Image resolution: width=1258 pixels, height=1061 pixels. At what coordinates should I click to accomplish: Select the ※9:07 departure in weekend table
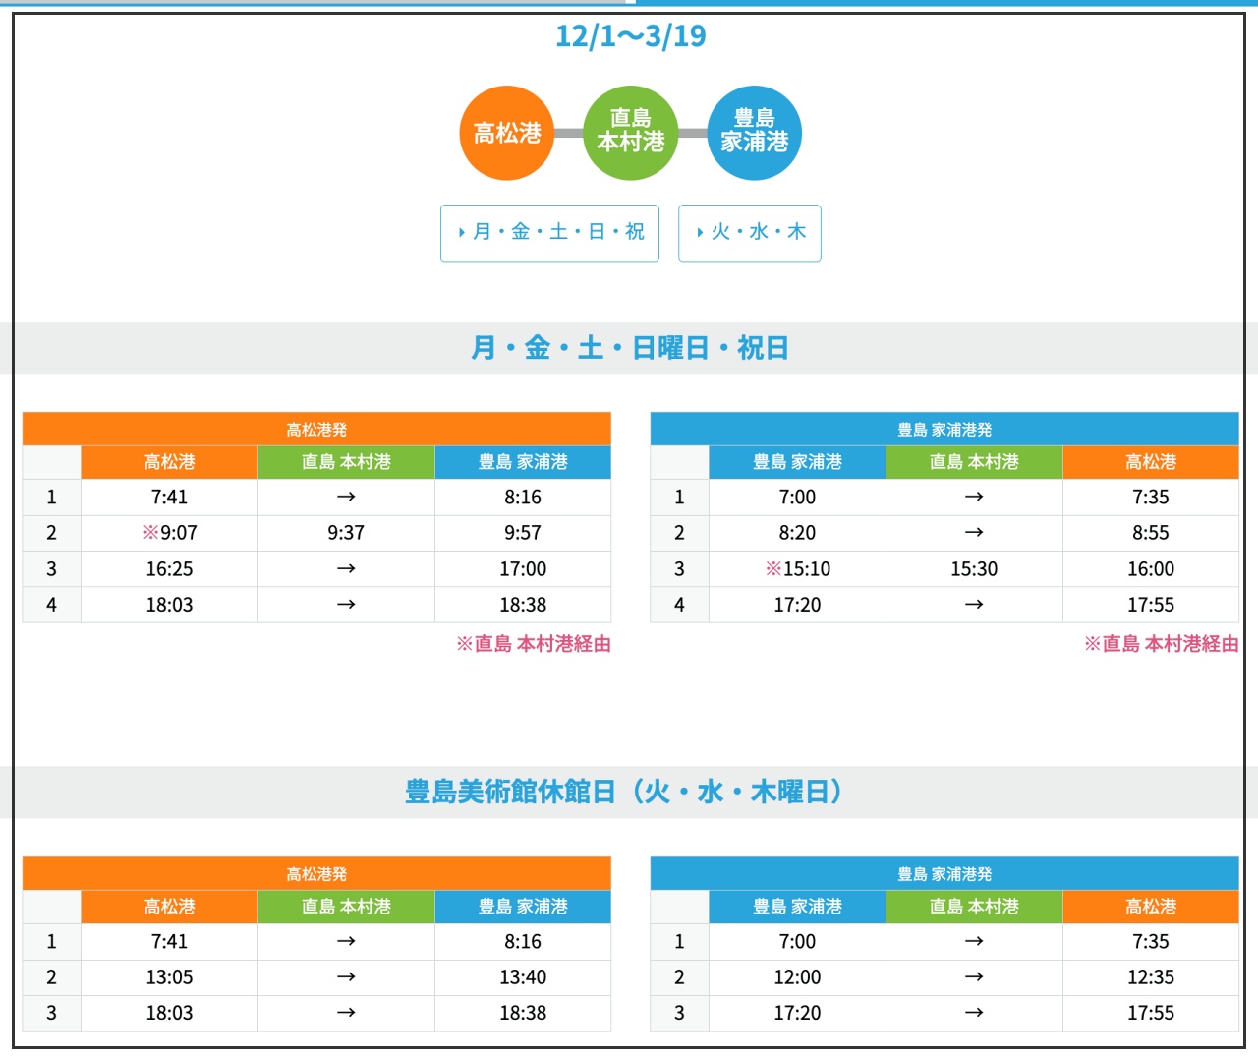[169, 533]
